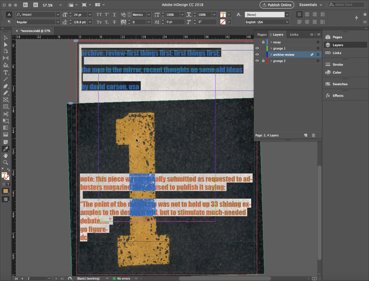Create a new layer in Layers panel
Image resolution: width=369 pixels, height=281 pixels.
306,135
